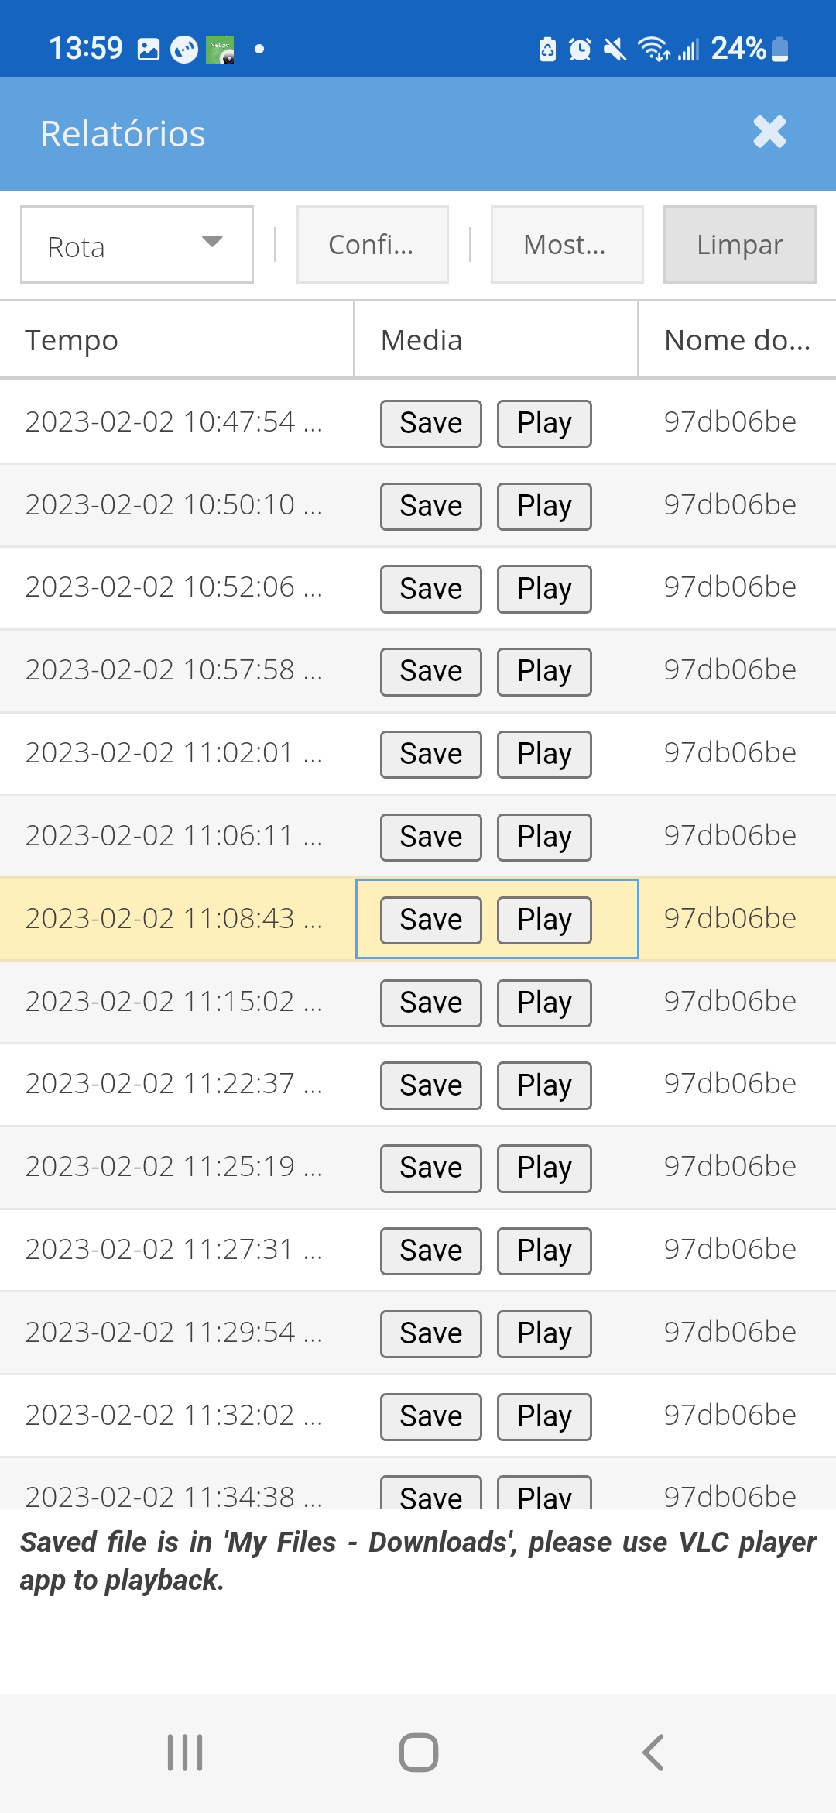
Task: Save the 10:52:06 recording
Action: coord(430,589)
